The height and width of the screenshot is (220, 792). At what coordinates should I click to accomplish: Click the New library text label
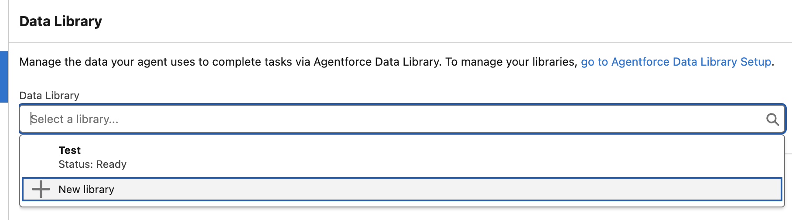(86, 190)
